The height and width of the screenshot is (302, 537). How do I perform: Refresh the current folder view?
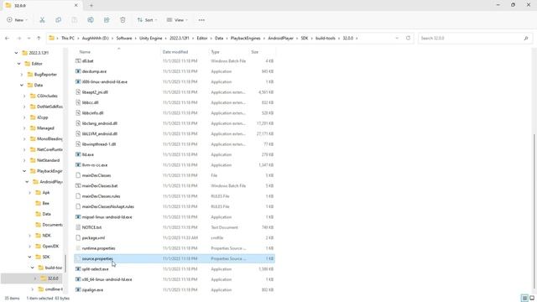click(408, 38)
